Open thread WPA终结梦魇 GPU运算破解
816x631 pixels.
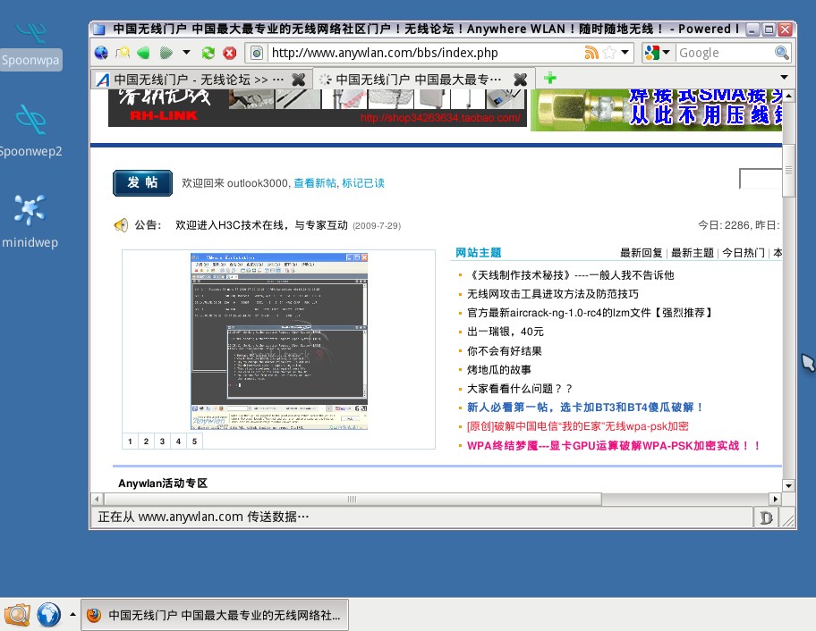coord(614,445)
